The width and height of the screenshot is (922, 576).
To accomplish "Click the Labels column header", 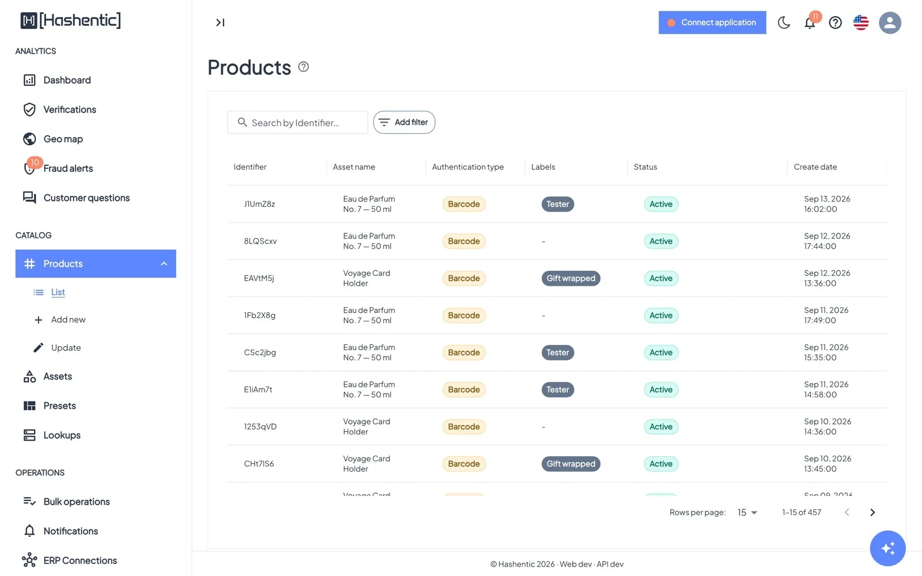I will click(x=543, y=167).
